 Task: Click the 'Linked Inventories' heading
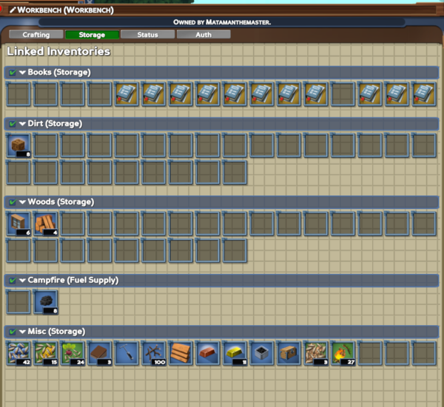58,52
